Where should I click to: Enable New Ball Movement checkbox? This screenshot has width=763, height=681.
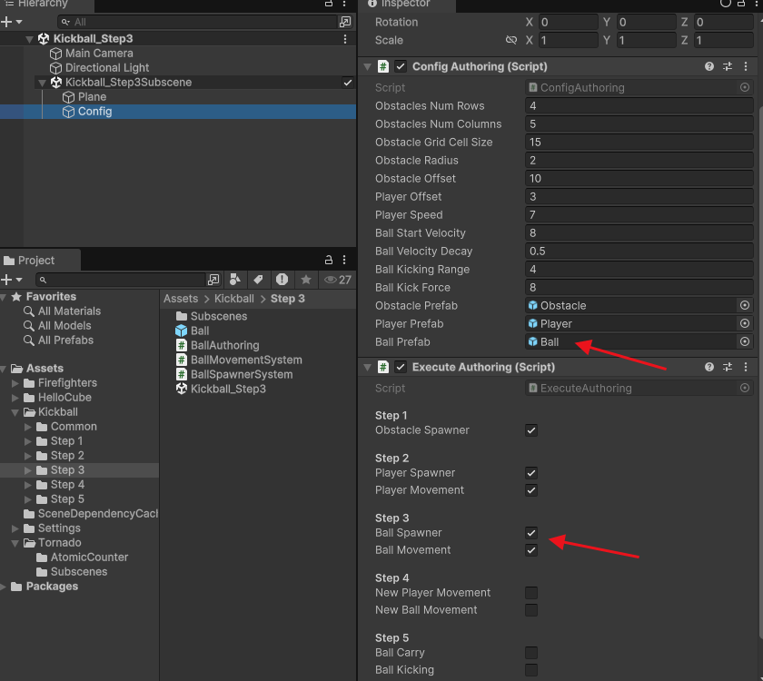(x=531, y=610)
